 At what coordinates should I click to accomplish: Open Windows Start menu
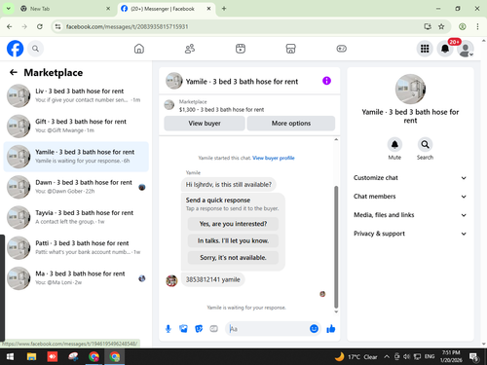tap(10, 357)
